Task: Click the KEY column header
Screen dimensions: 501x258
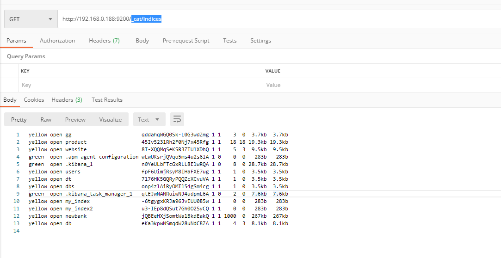Action: [x=25, y=71]
